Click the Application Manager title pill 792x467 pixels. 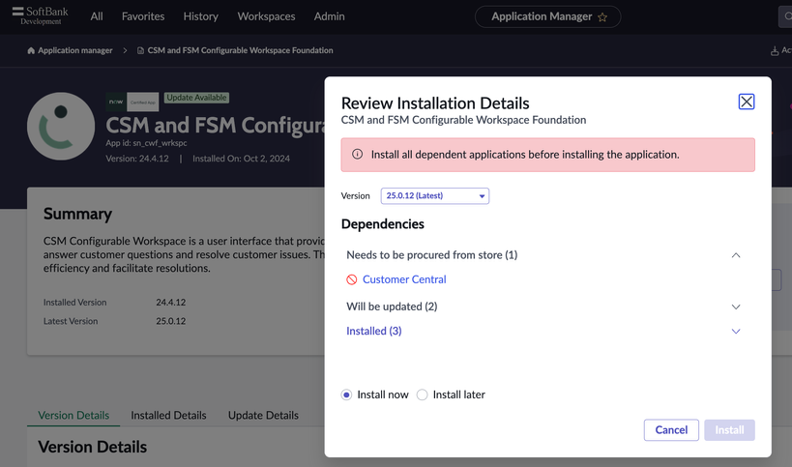[548, 16]
